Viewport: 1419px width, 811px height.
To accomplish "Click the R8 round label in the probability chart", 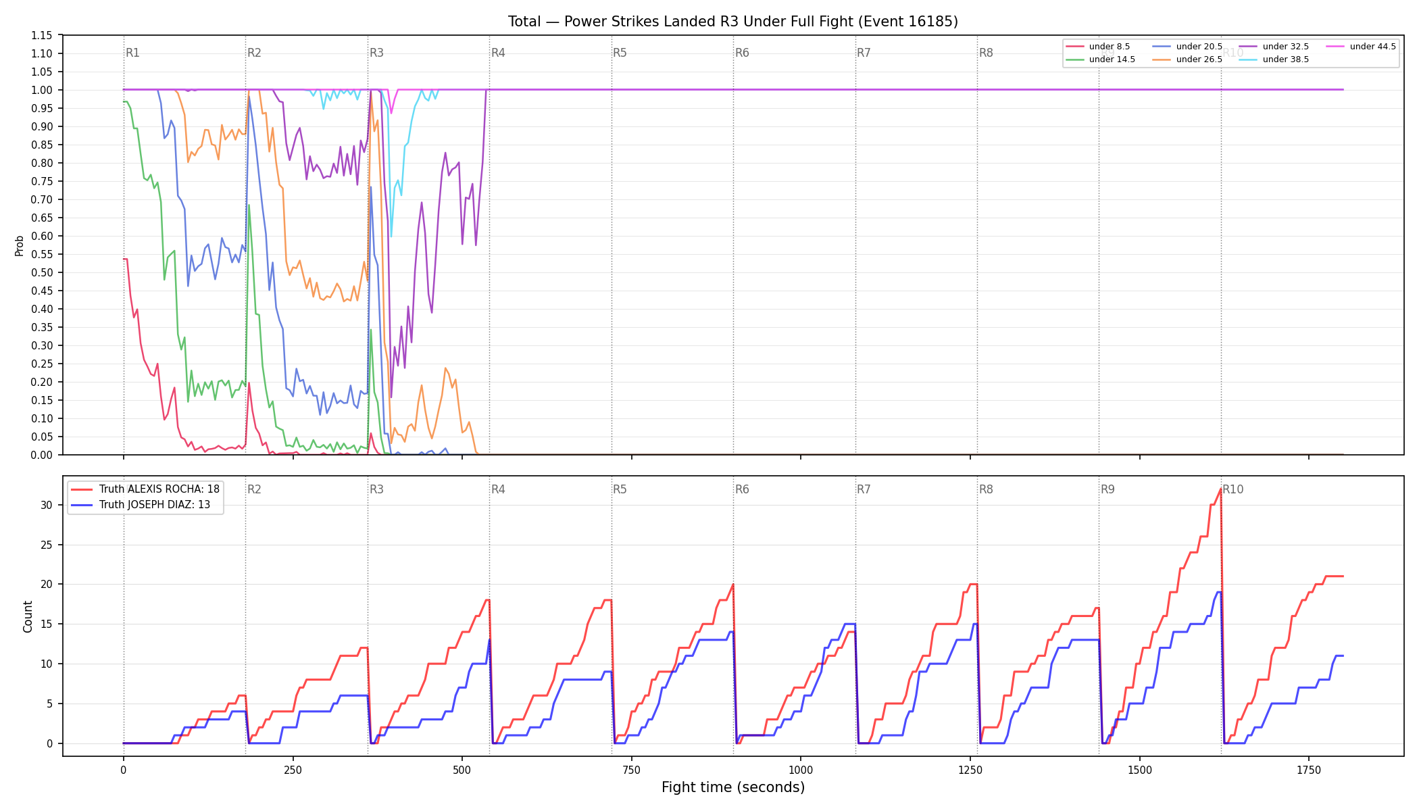I will coord(986,53).
